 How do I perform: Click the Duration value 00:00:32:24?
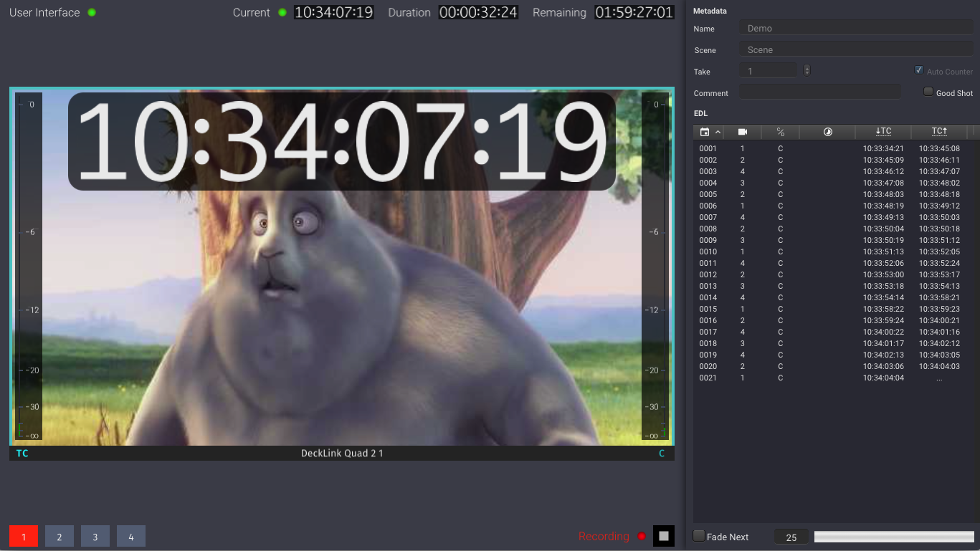[478, 12]
